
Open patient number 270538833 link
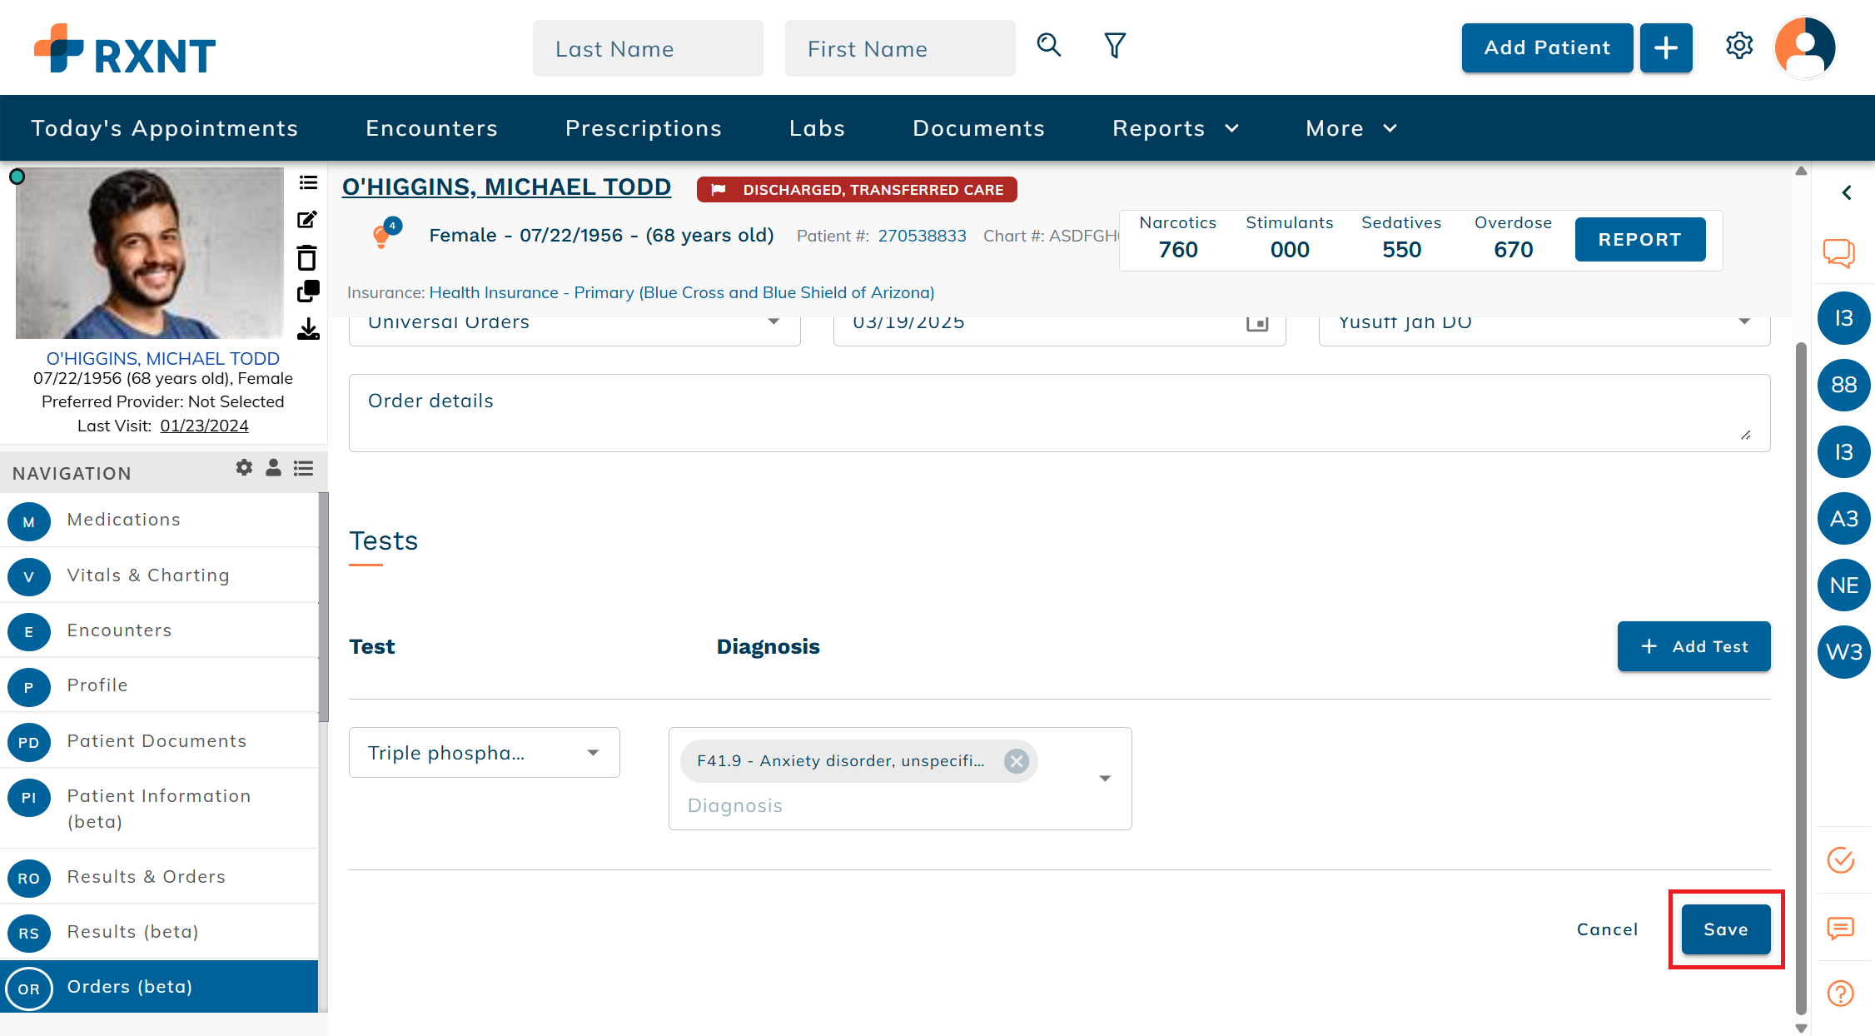pos(923,236)
